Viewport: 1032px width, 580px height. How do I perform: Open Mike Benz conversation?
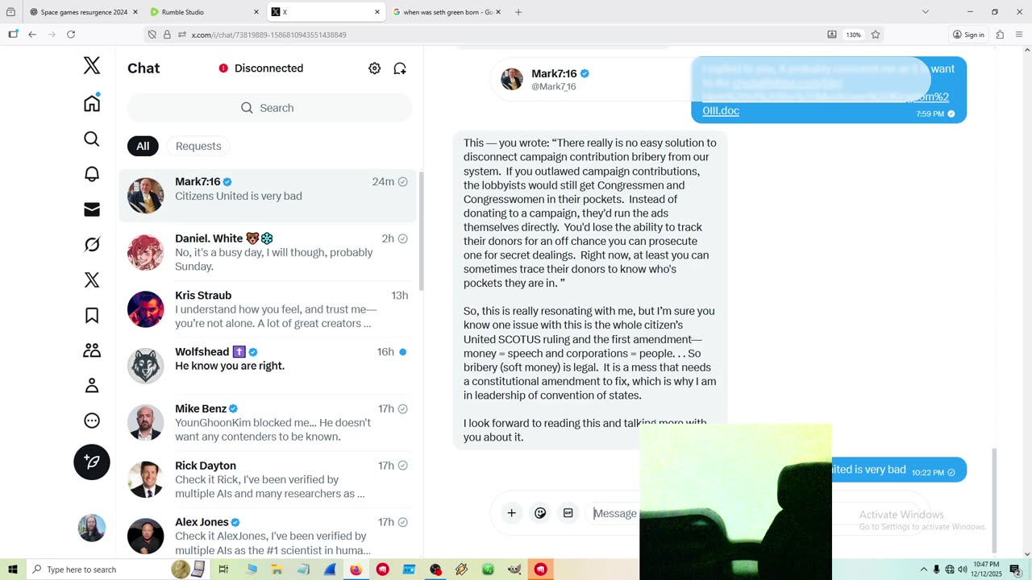268,423
